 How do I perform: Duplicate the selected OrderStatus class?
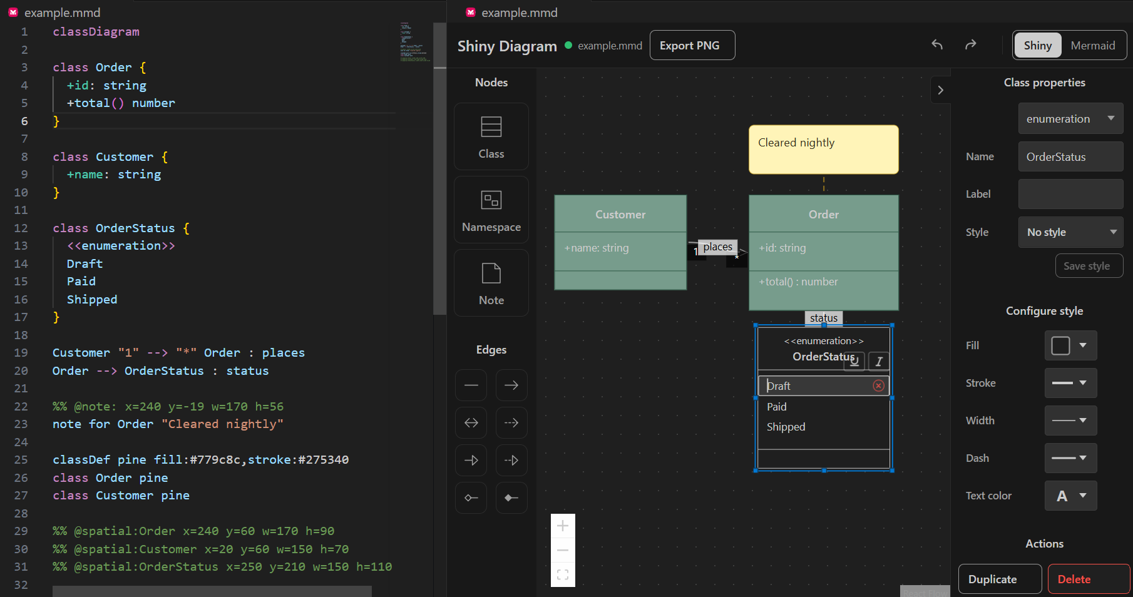click(x=1000, y=579)
